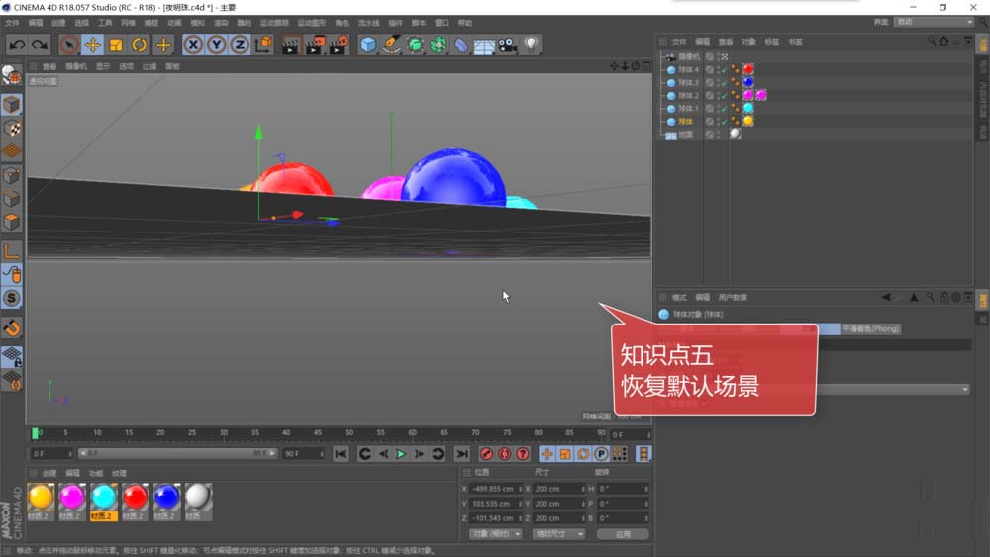The height and width of the screenshot is (557, 990).
Task: Click frame 50 on the timeline ruler
Action: pos(349,432)
